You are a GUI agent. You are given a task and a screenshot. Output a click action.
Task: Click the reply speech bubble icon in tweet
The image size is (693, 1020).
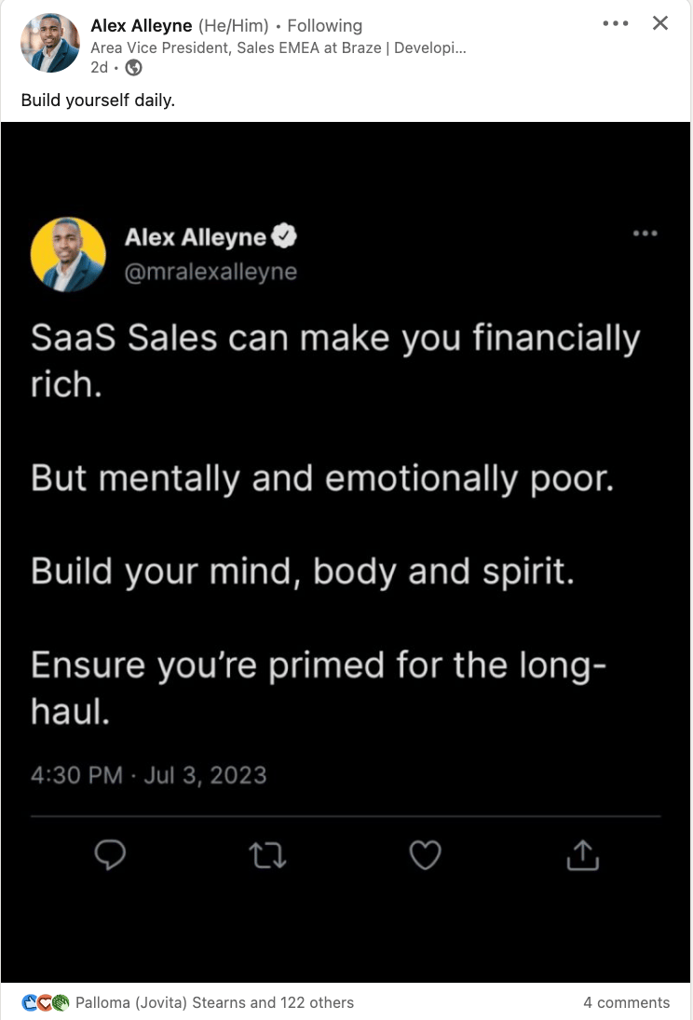[110, 854]
